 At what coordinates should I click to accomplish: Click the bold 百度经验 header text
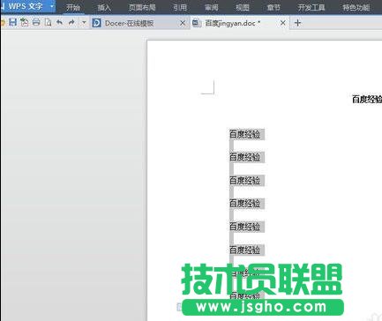click(367, 99)
